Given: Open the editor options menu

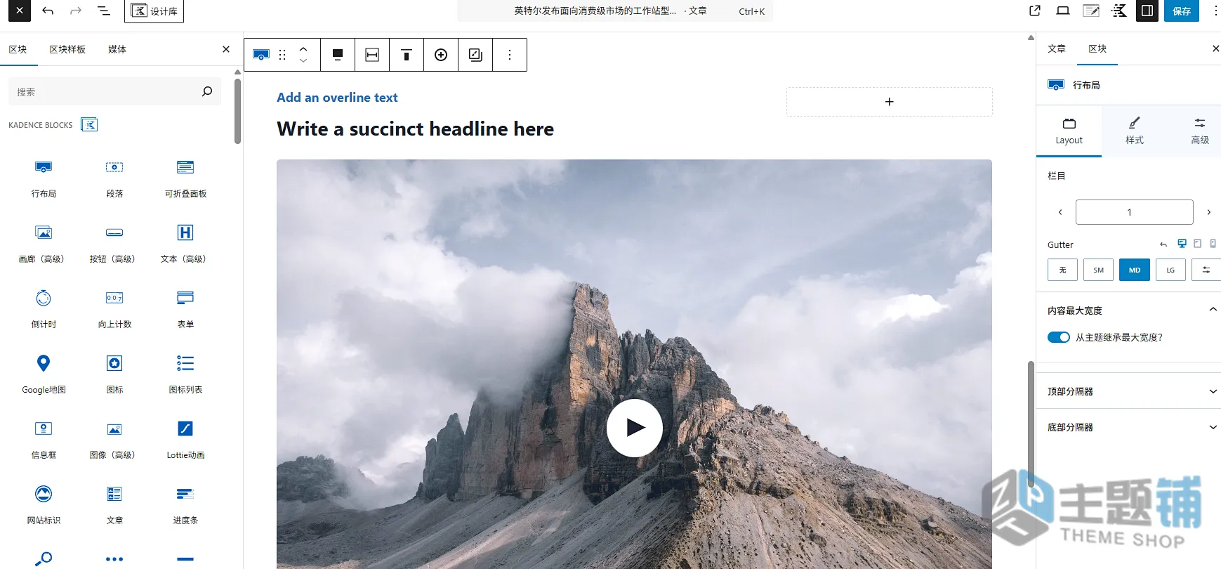Looking at the screenshot, I should 1215,11.
